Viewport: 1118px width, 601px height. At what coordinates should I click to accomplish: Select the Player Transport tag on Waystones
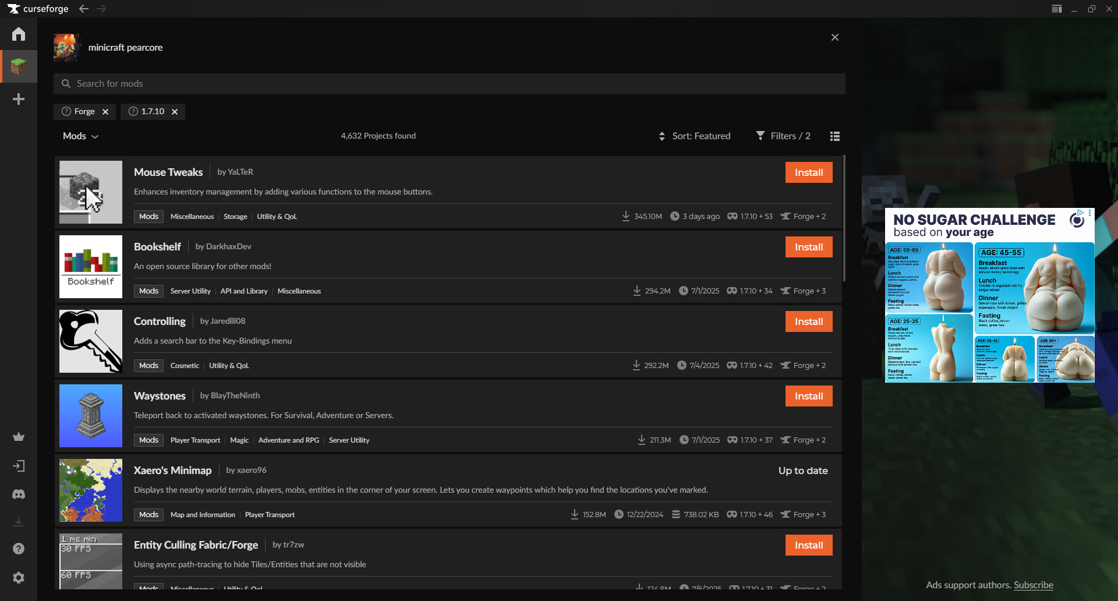[x=195, y=440]
